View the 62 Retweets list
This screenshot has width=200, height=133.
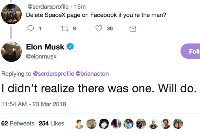pos(18,123)
